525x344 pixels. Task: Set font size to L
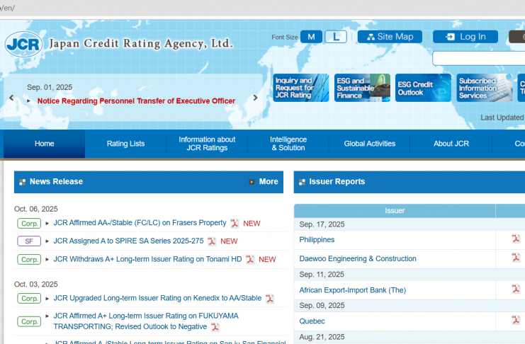[x=335, y=37]
